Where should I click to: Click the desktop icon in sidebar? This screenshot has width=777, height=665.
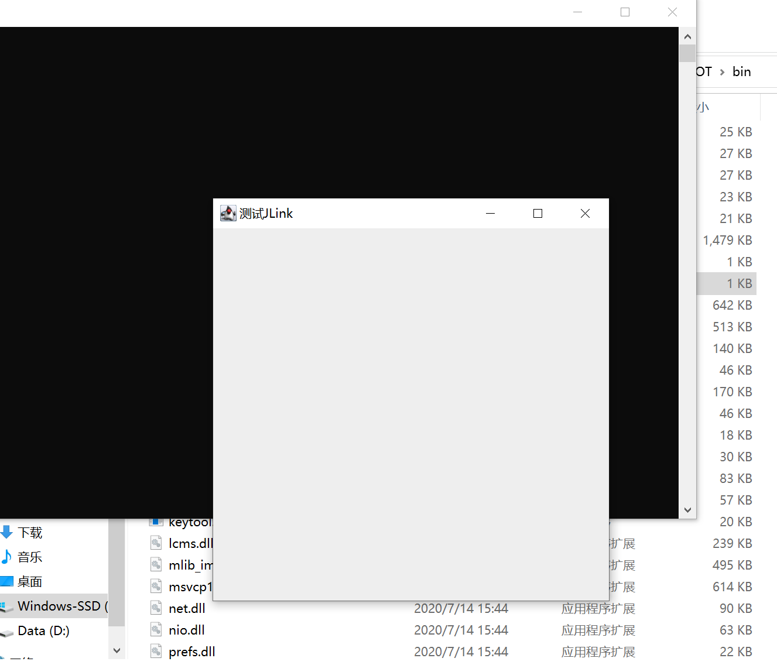click(x=6, y=581)
